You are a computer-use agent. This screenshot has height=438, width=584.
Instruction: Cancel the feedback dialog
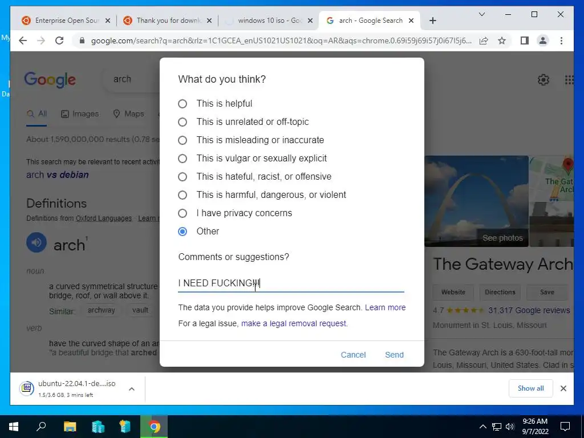click(353, 355)
